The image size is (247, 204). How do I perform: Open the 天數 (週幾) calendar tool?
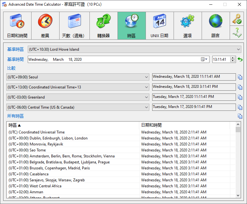(x=74, y=26)
